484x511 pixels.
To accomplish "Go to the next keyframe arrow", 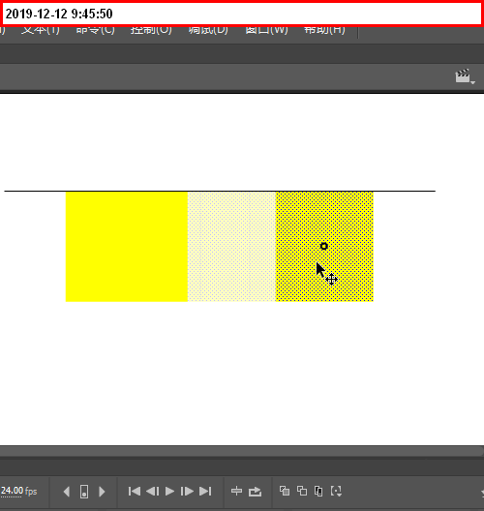I will tap(102, 492).
